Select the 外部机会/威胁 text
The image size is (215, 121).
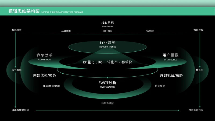click(171, 75)
